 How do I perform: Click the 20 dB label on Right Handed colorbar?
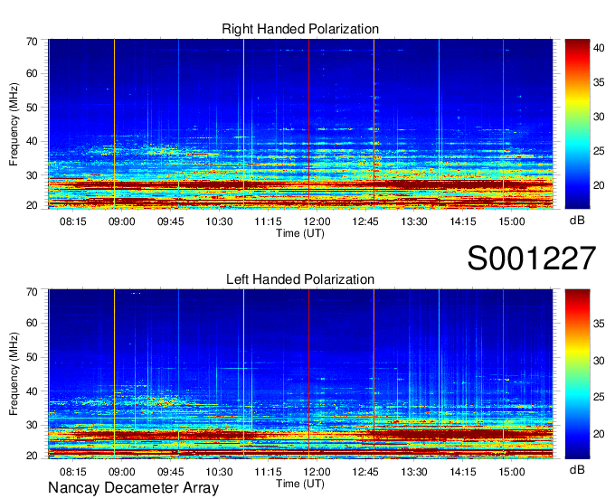pyautogui.click(x=599, y=185)
